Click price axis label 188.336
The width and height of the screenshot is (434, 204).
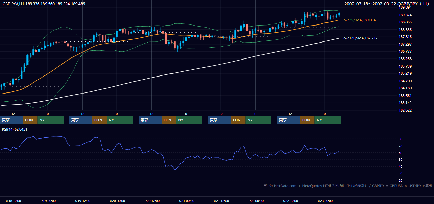pos(405,30)
